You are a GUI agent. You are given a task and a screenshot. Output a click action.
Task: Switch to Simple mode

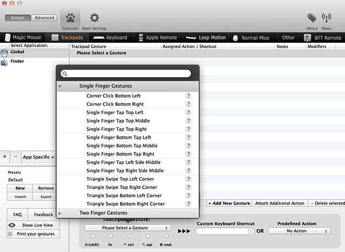click(18, 18)
